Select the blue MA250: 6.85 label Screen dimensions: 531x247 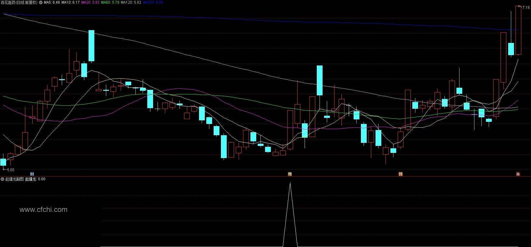coord(153,2)
